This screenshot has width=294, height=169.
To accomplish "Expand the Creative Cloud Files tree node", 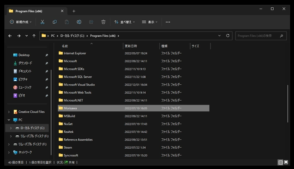I will coord(9,112).
